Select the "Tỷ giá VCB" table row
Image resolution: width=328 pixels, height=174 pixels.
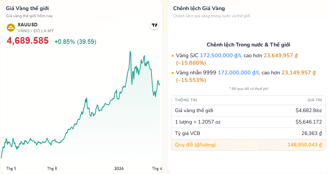point(248,133)
